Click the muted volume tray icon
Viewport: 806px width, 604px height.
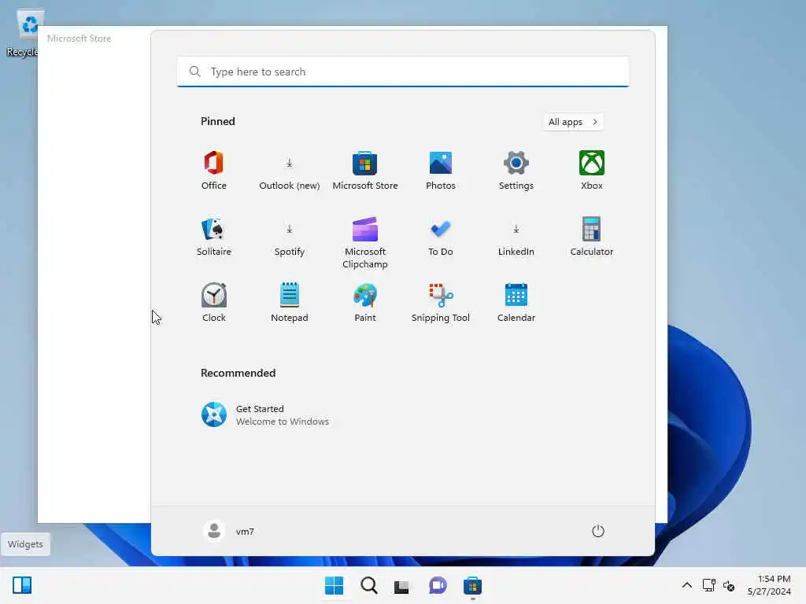point(728,585)
